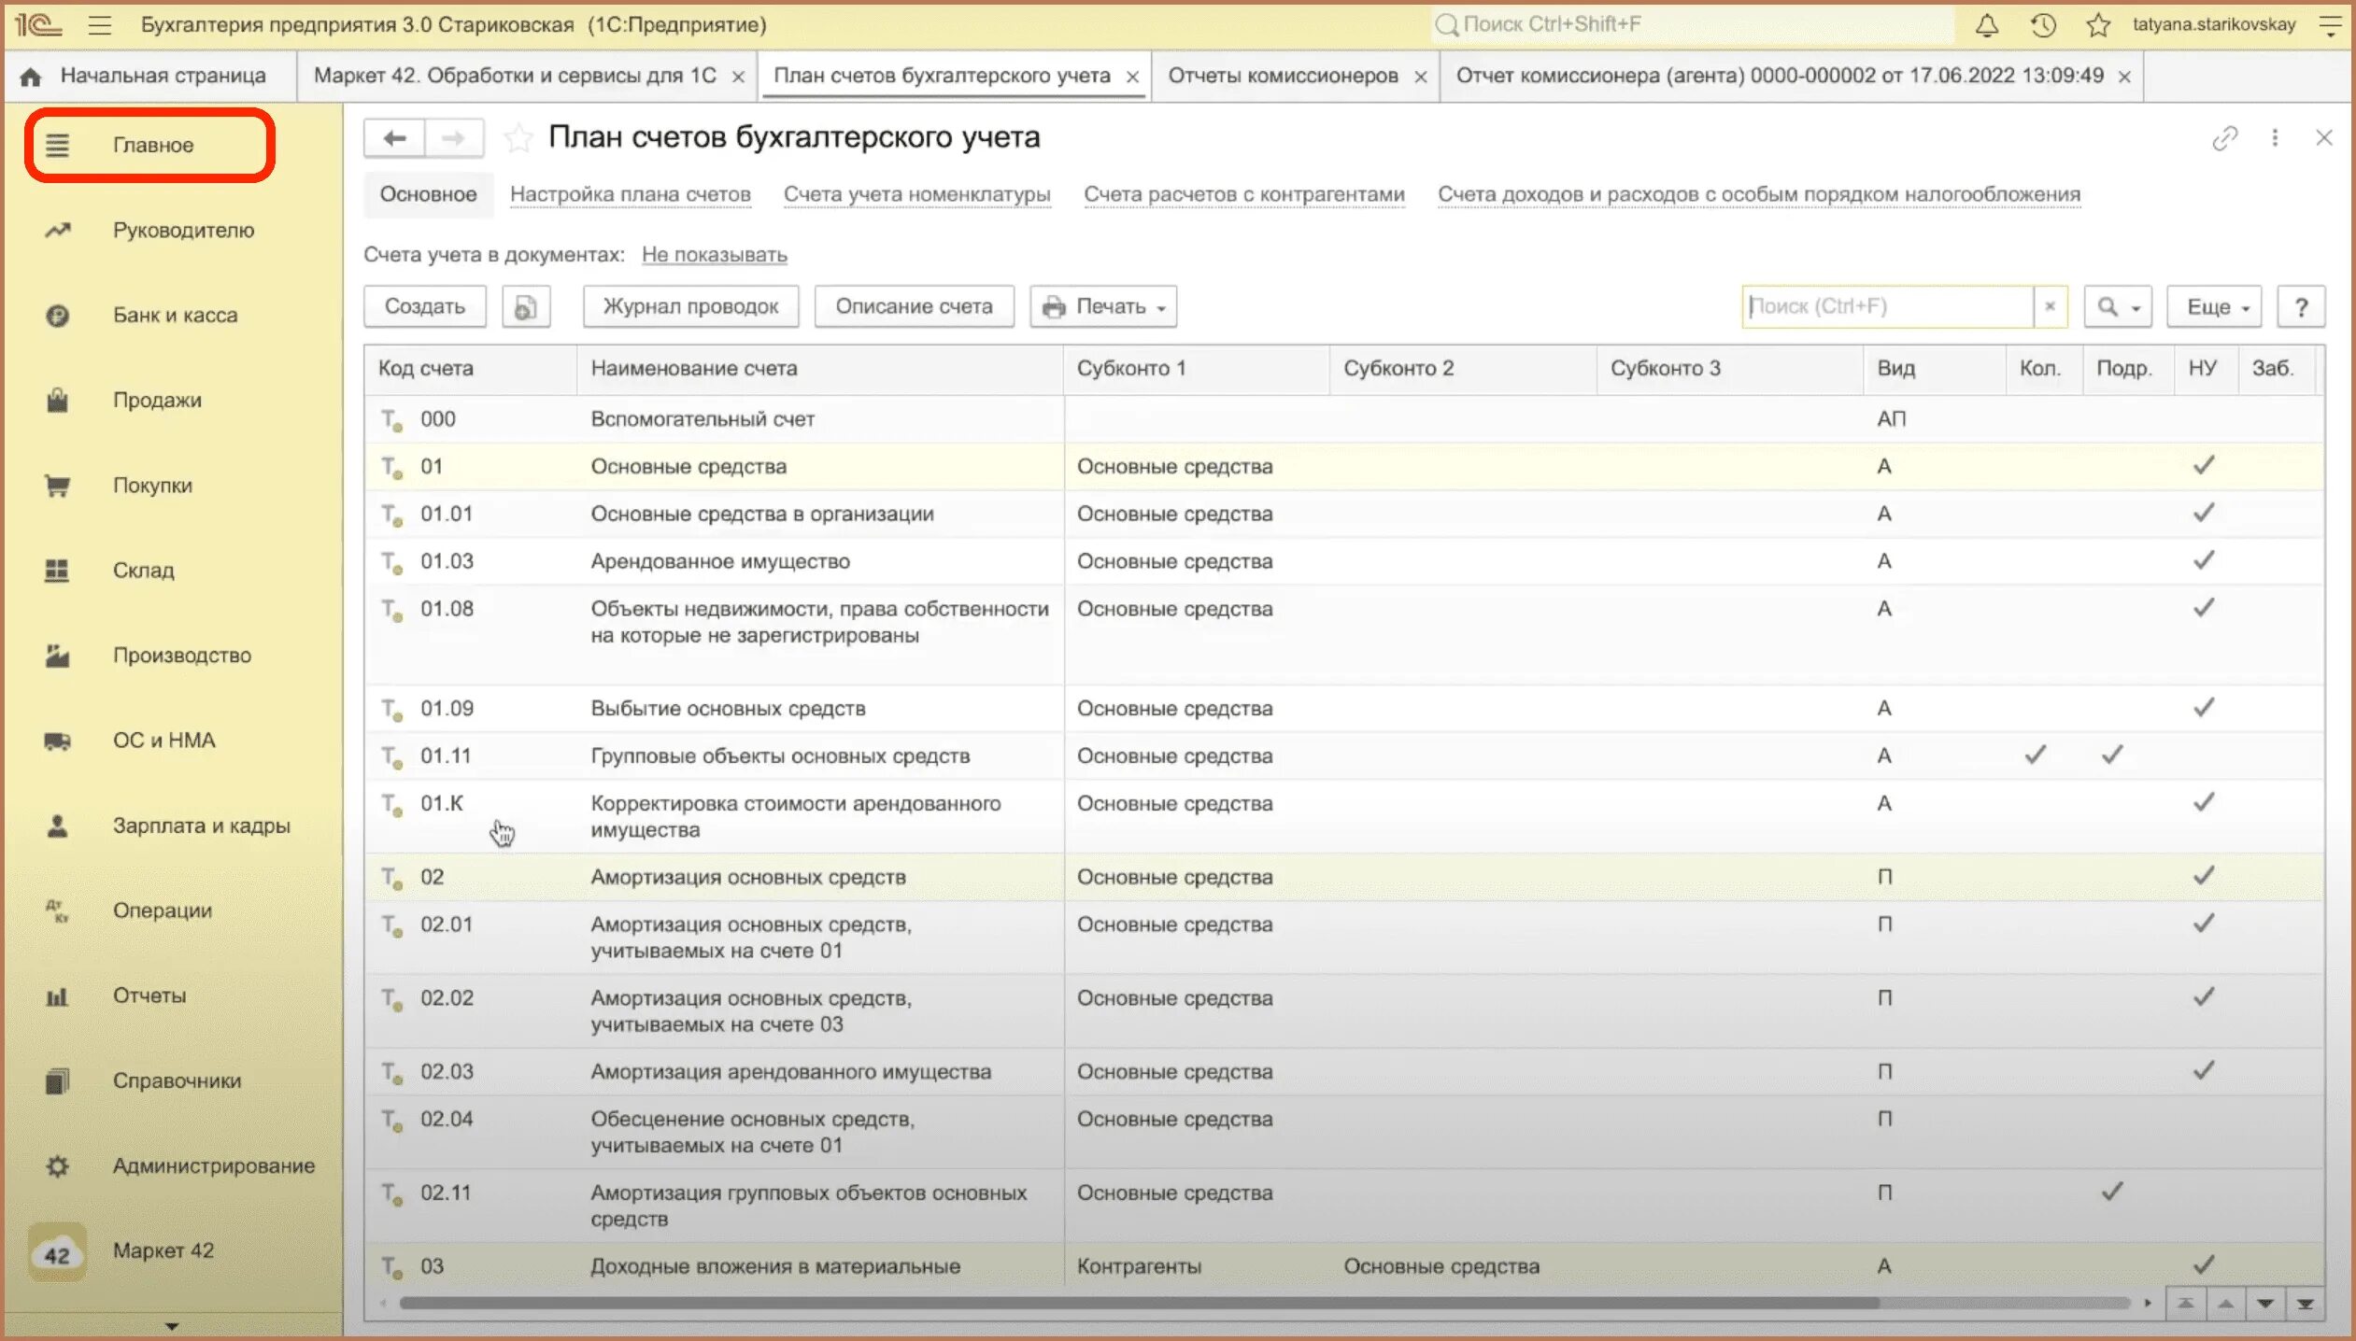
Task: Copy link to this page icon
Action: click(2224, 138)
